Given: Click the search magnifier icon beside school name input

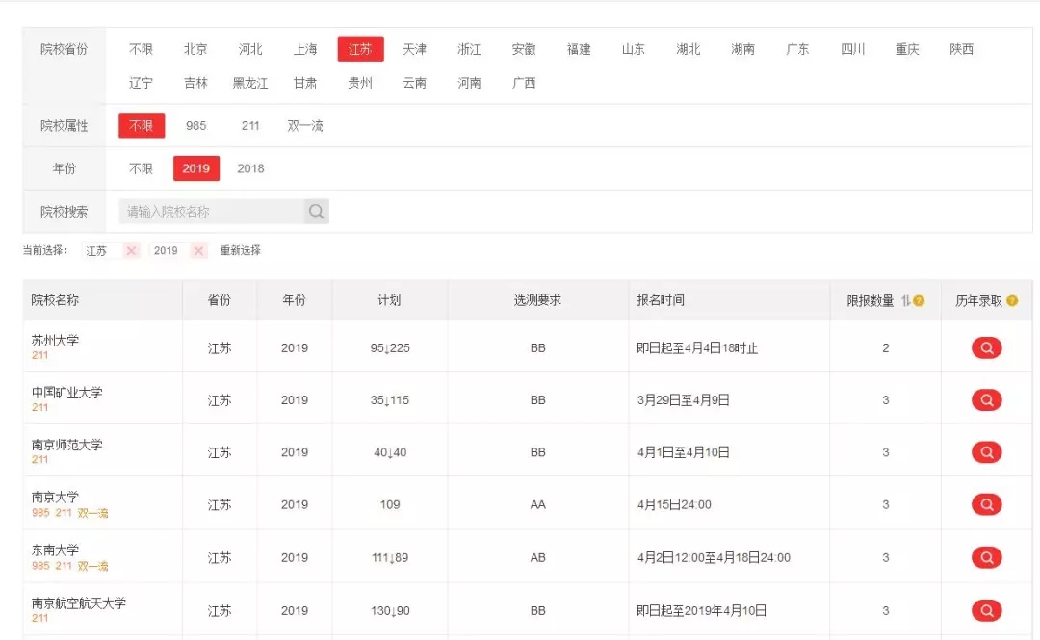Looking at the screenshot, I should 316,212.
